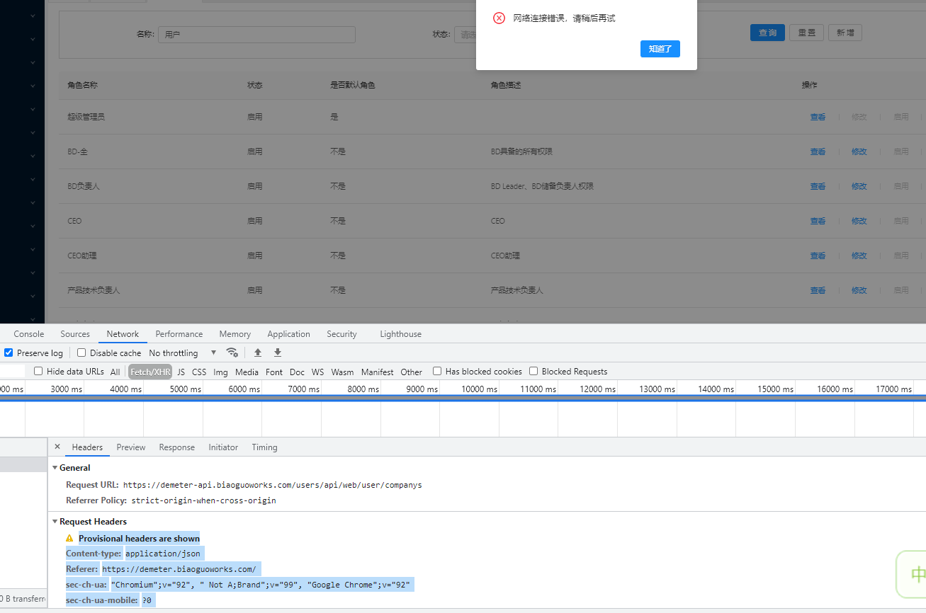Viewport: 926px width, 613px height.
Task: Switch to the Preview tab
Action: coord(131,447)
